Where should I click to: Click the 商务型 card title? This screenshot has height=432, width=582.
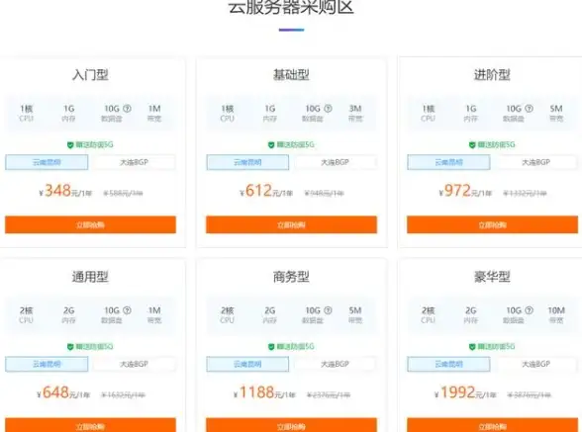291,277
